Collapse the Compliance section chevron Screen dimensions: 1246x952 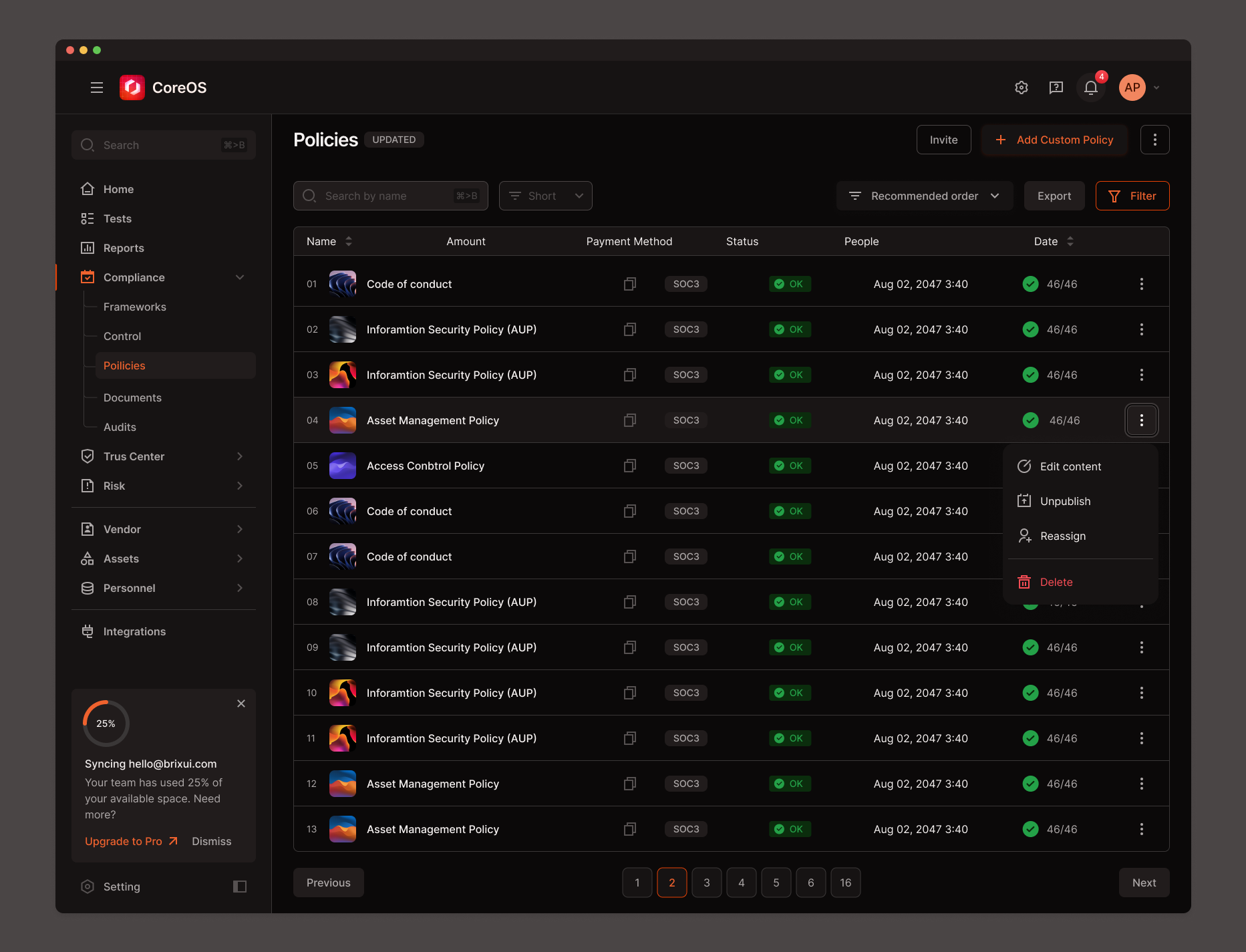240,277
